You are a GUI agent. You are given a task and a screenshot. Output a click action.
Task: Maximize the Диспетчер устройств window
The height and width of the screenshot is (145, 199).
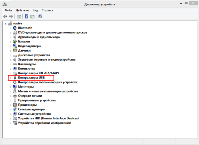pos(186,3)
